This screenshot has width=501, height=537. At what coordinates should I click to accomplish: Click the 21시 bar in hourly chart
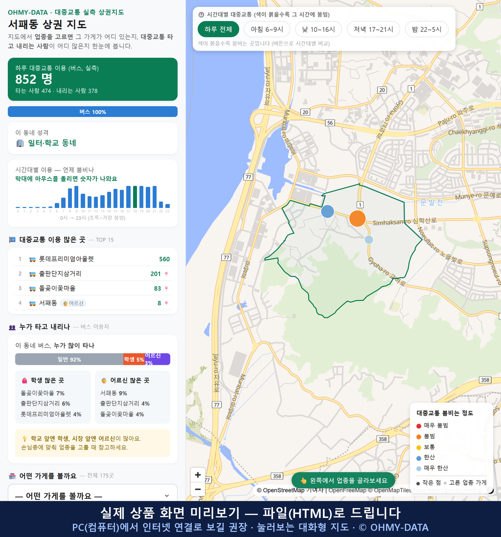[155, 197]
